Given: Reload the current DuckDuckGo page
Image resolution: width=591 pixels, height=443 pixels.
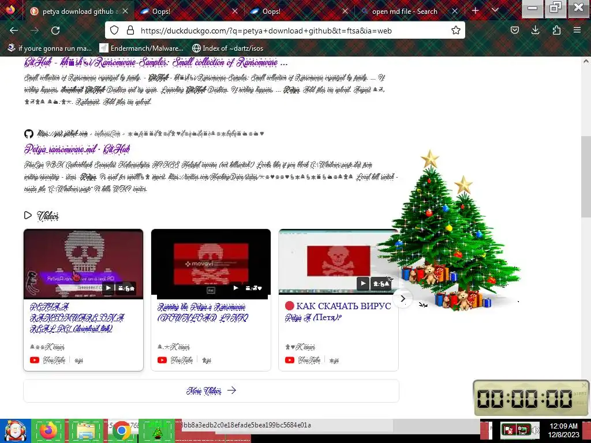Looking at the screenshot, I should [x=55, y=31].
